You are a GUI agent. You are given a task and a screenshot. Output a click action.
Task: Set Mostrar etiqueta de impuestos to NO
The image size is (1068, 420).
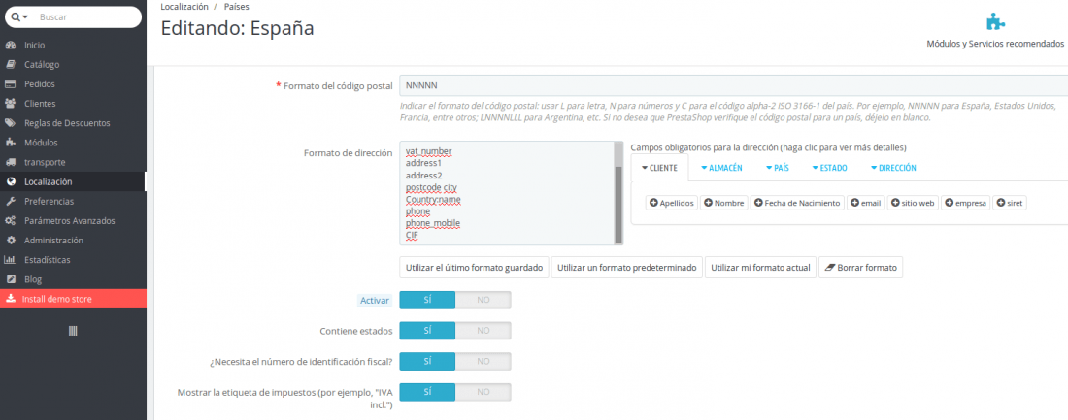(483, 392)
